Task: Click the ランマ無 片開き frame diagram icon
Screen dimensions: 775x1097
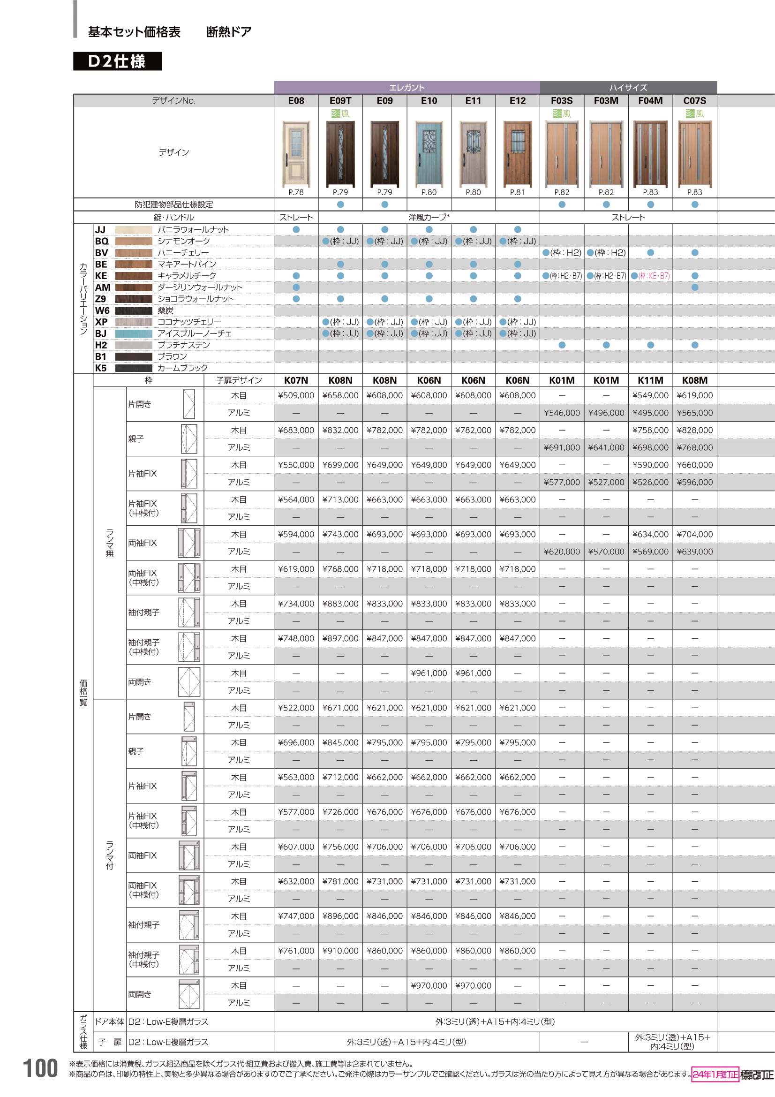Action: click(189, 404)
